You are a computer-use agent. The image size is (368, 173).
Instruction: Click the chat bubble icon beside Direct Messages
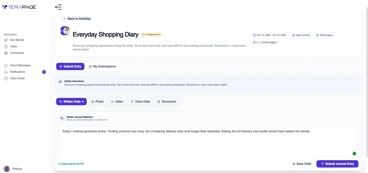pos(6,65)
